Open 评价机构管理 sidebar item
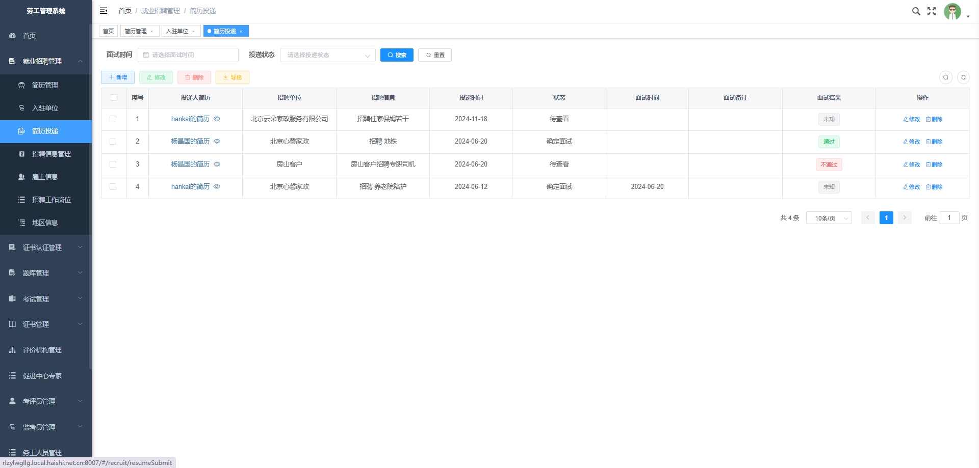Image resolution: width=979 pixels, height=468 pixels. coord(46,350)
